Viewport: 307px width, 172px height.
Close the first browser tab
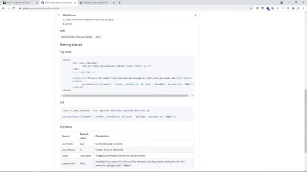click(x=37, y=3)
